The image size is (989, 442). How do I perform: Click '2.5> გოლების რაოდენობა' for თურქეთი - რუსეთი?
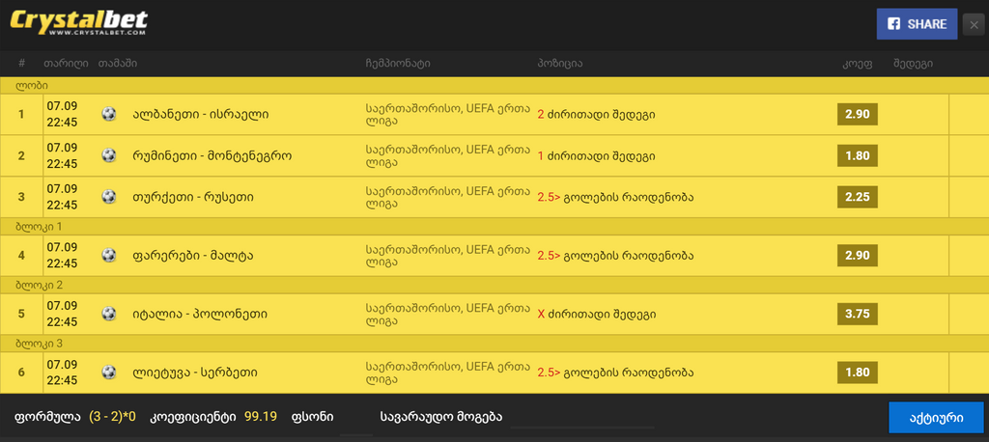pyautogui.click(x=615, y=197)
